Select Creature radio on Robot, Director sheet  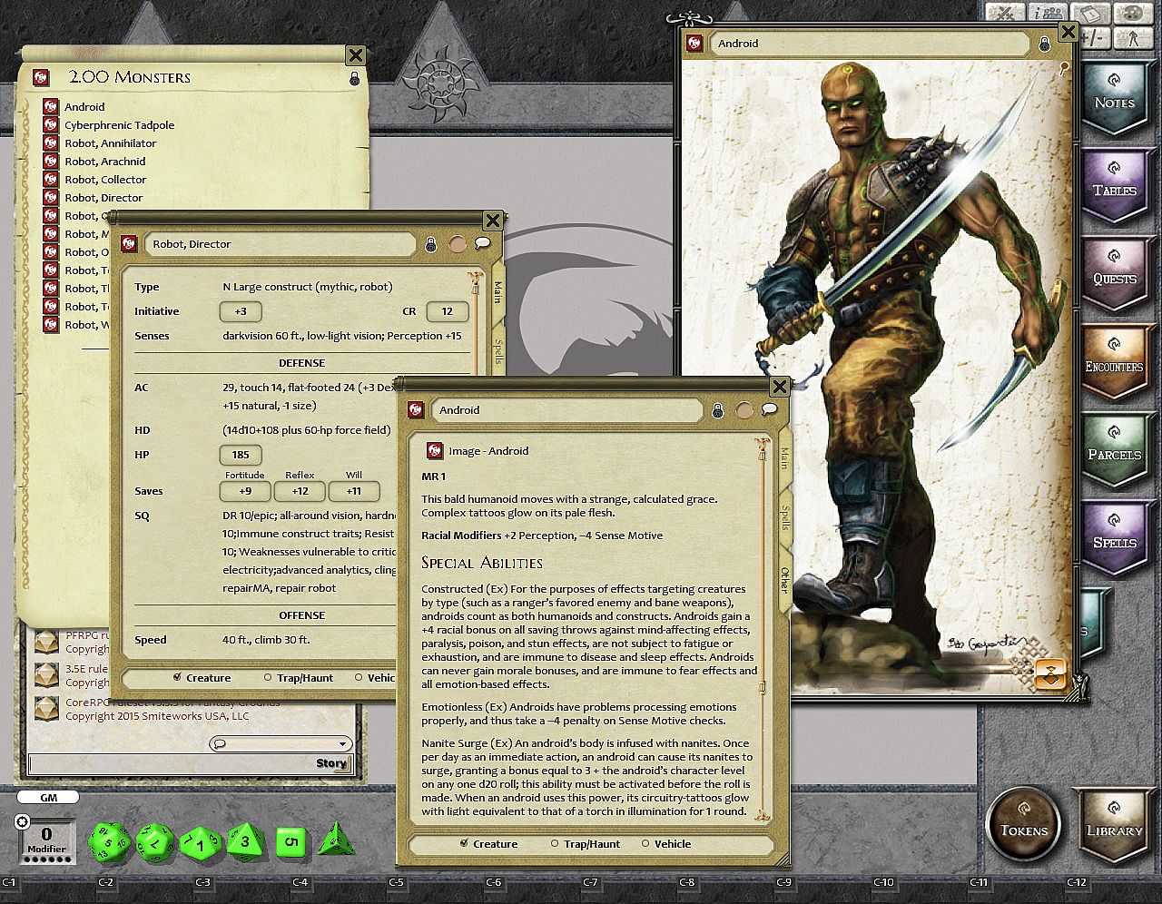coord(177,677)
